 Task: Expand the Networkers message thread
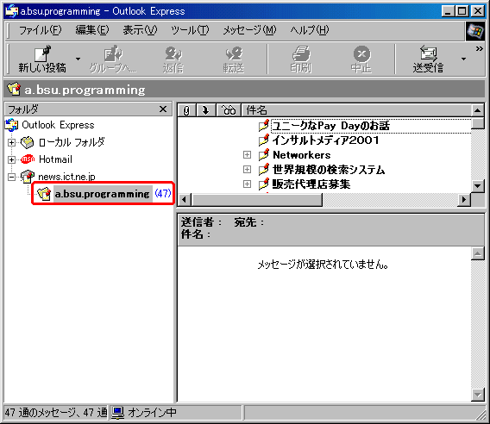[247, 155]
